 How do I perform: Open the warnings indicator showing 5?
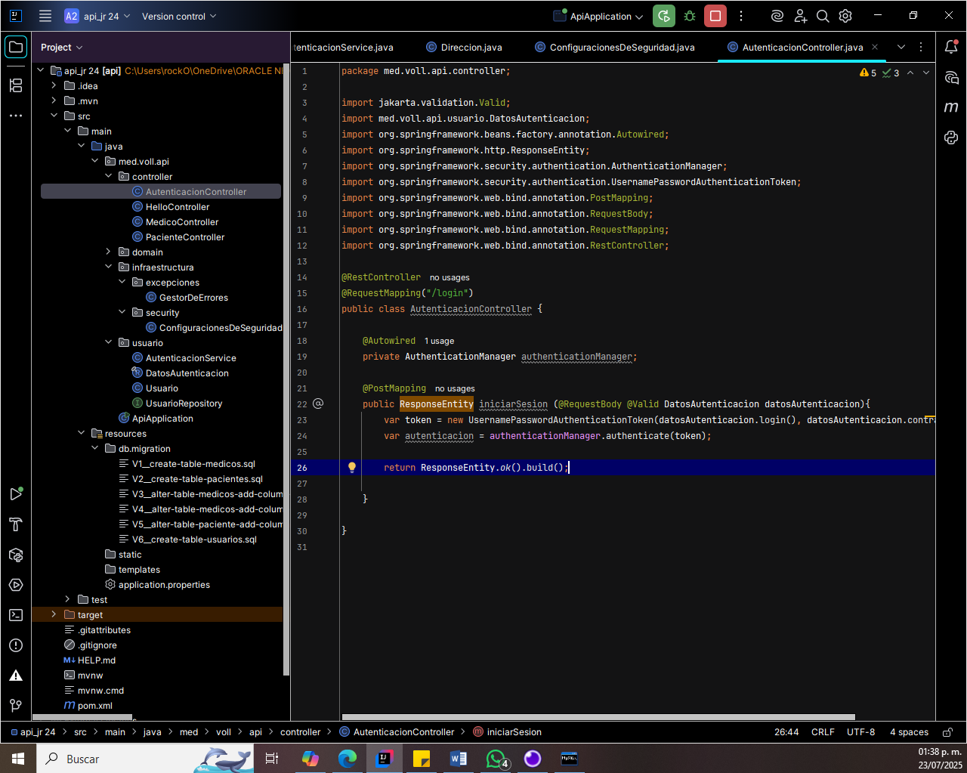(868, 73)
